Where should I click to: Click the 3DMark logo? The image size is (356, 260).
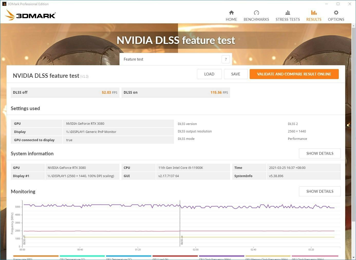[x=30, y=15]
